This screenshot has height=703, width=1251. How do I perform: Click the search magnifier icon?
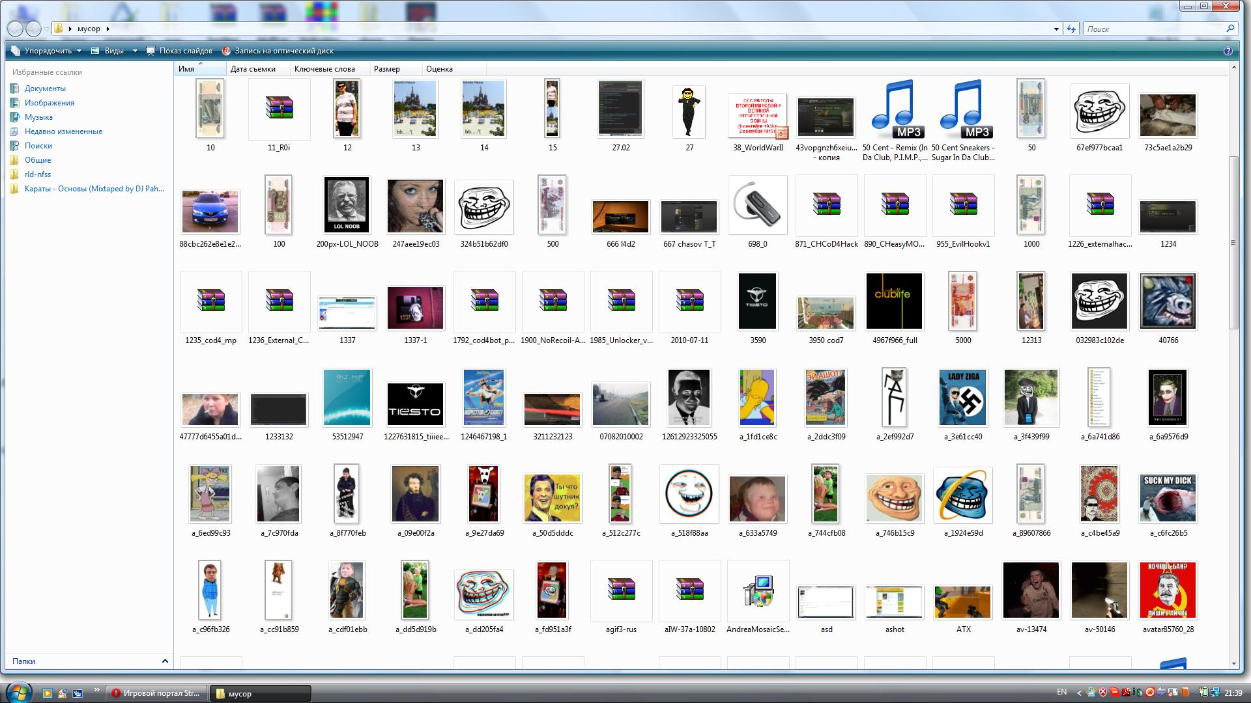coord(1230,29)
